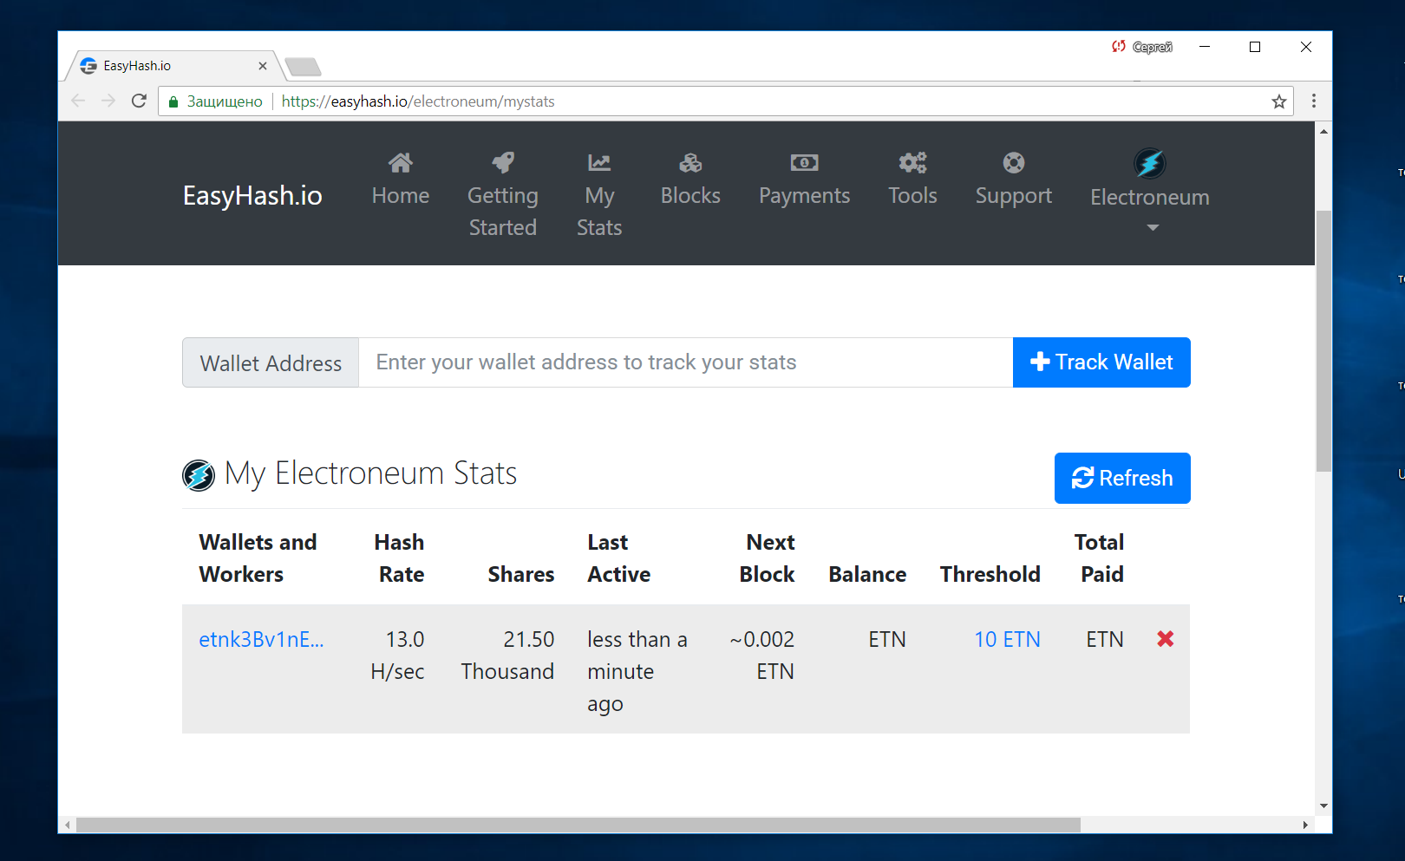This screenshot has height=861, width=1405.
Task: Click the EasyHash.io brand logo
Action: 252,196
